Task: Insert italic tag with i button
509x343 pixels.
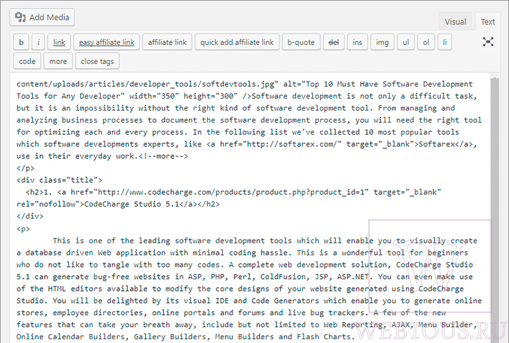Action: [38, 42]
